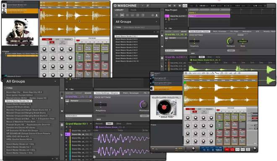Select the Boom Bap City tag

[13, 92]
